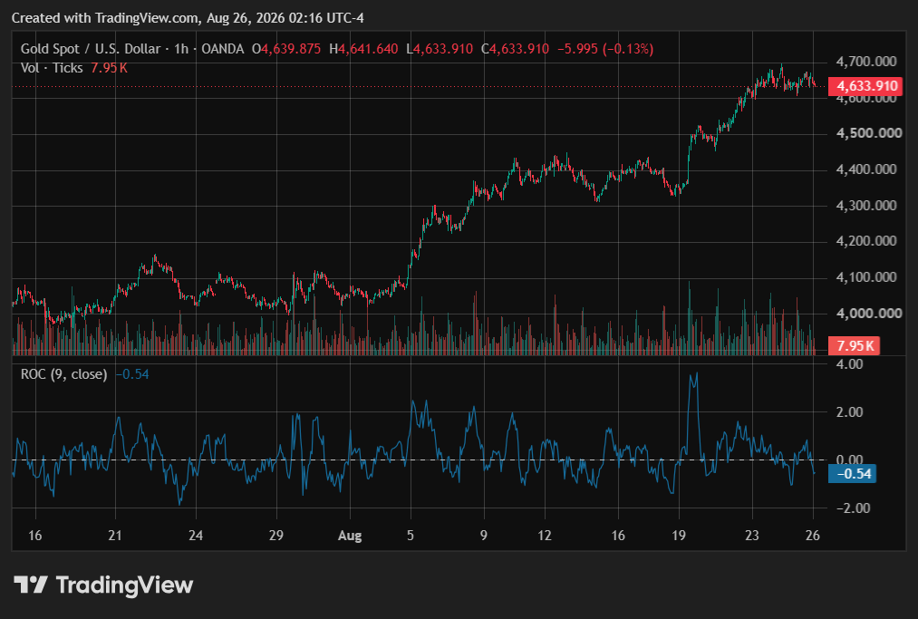Click the 2.00 level on ROC scale
This screenshot has width=918, height=619.
pos(849,411)
